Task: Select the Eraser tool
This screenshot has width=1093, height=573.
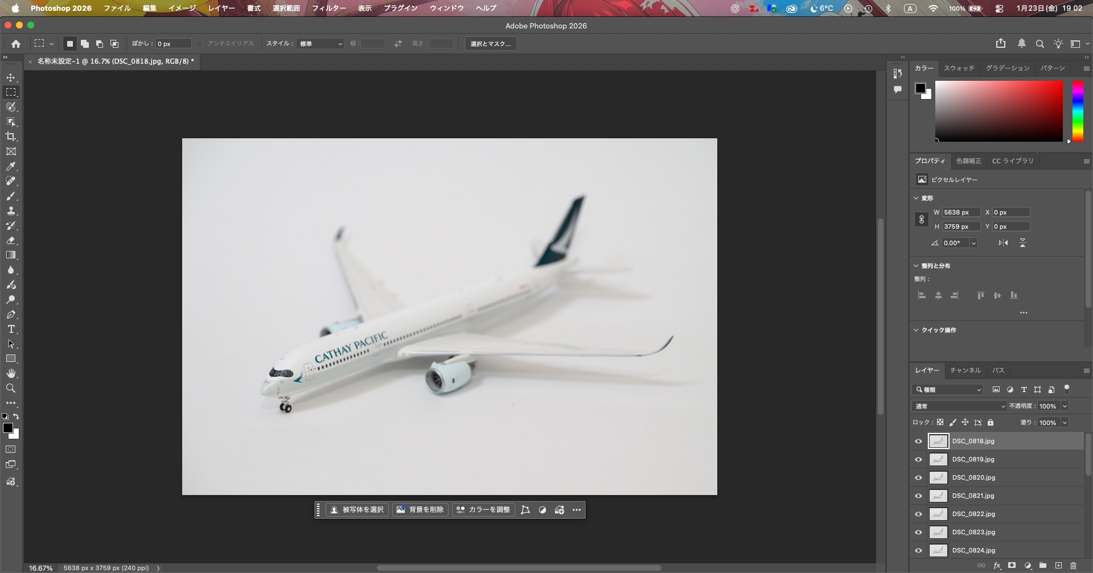Action: 11,240
